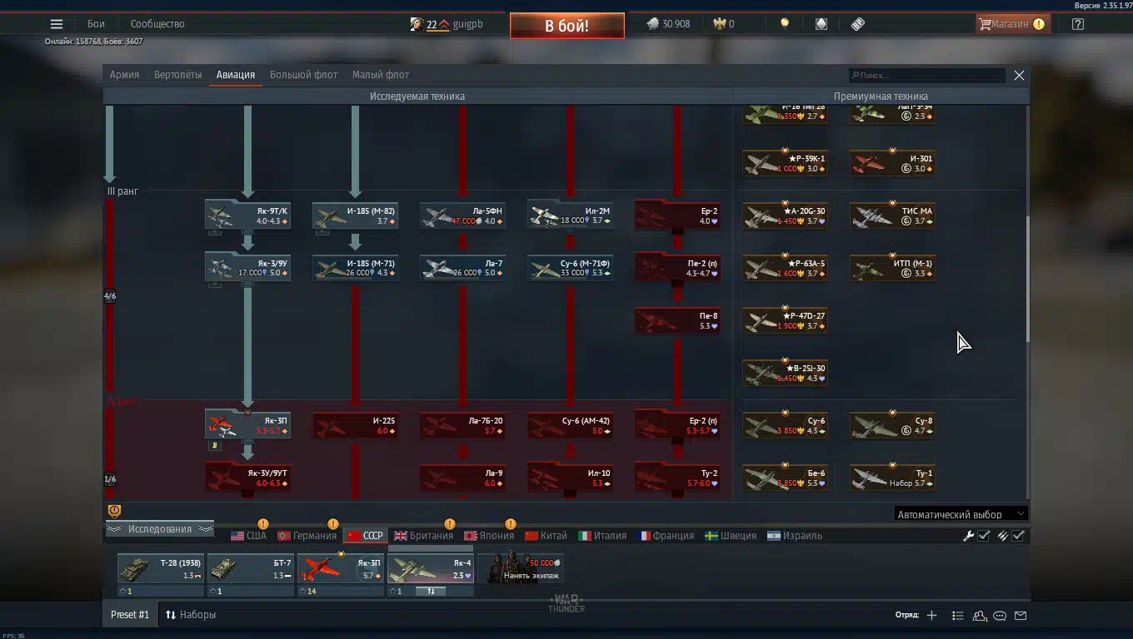Open the squad list icon
The width and height of the screenshot is (1133, 639).
click(x=958, y=616)
